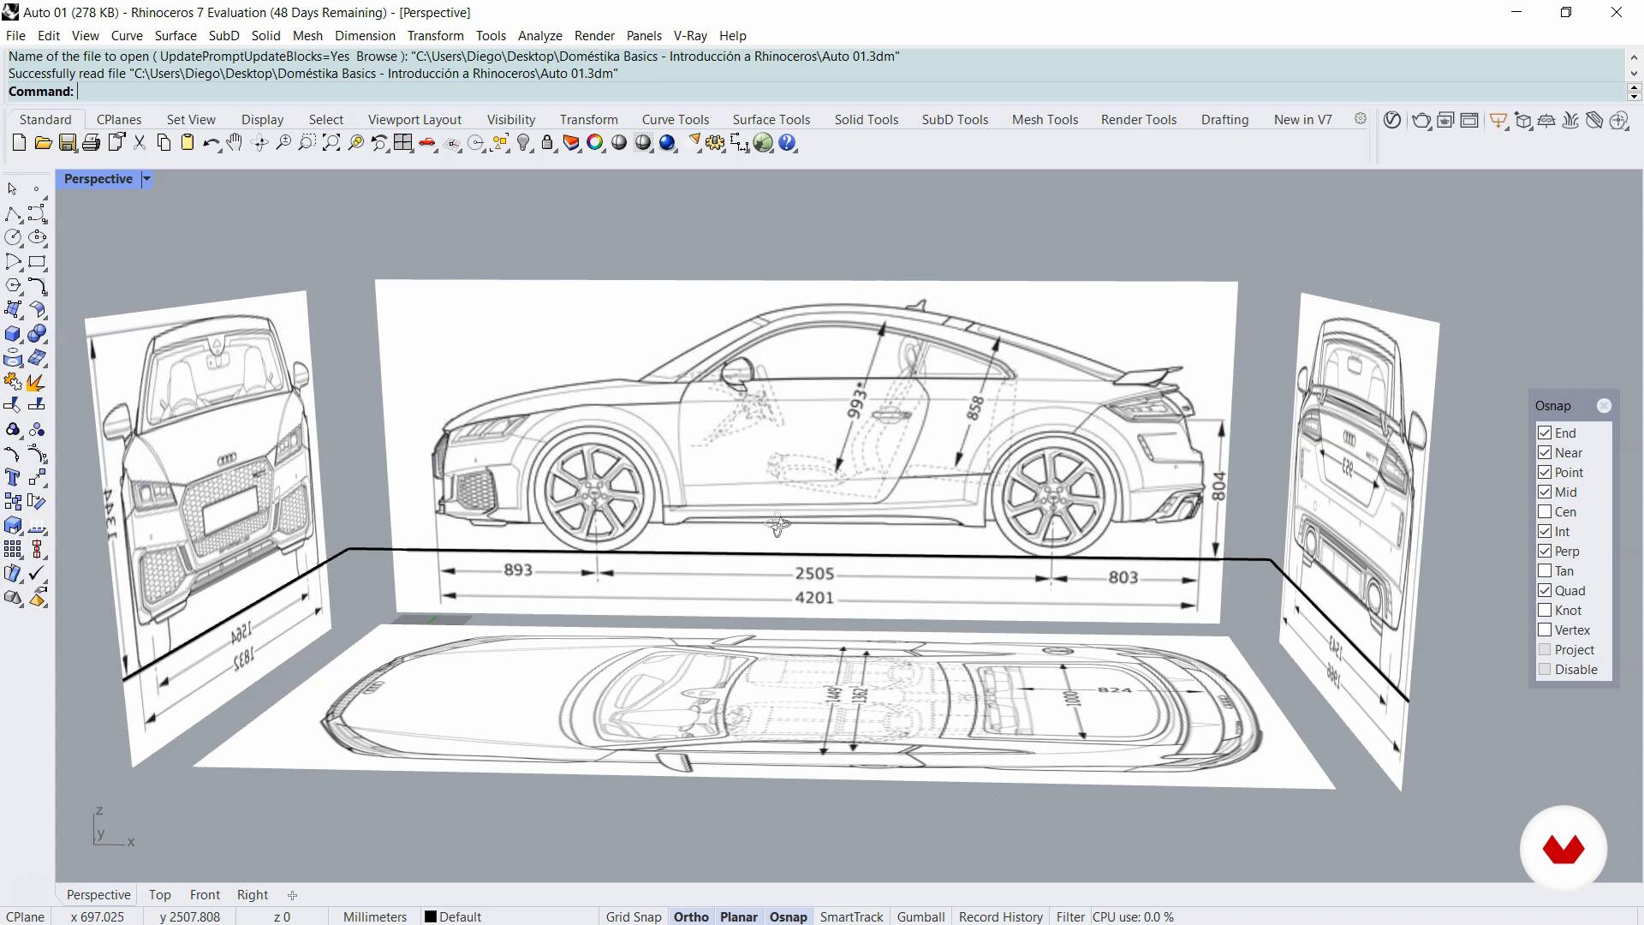Viewport: 1644px width, 925px height.
Task: Open a file using the folder icon
Action: pos(43,143)
